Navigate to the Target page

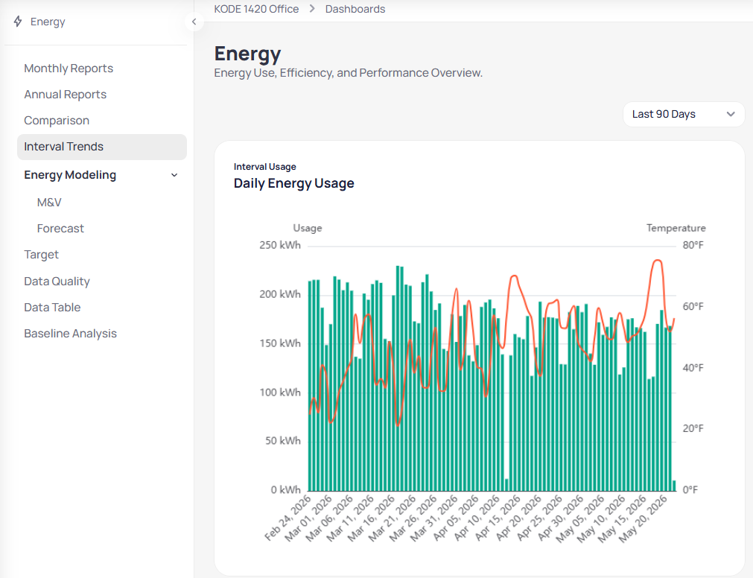(41, 255)
